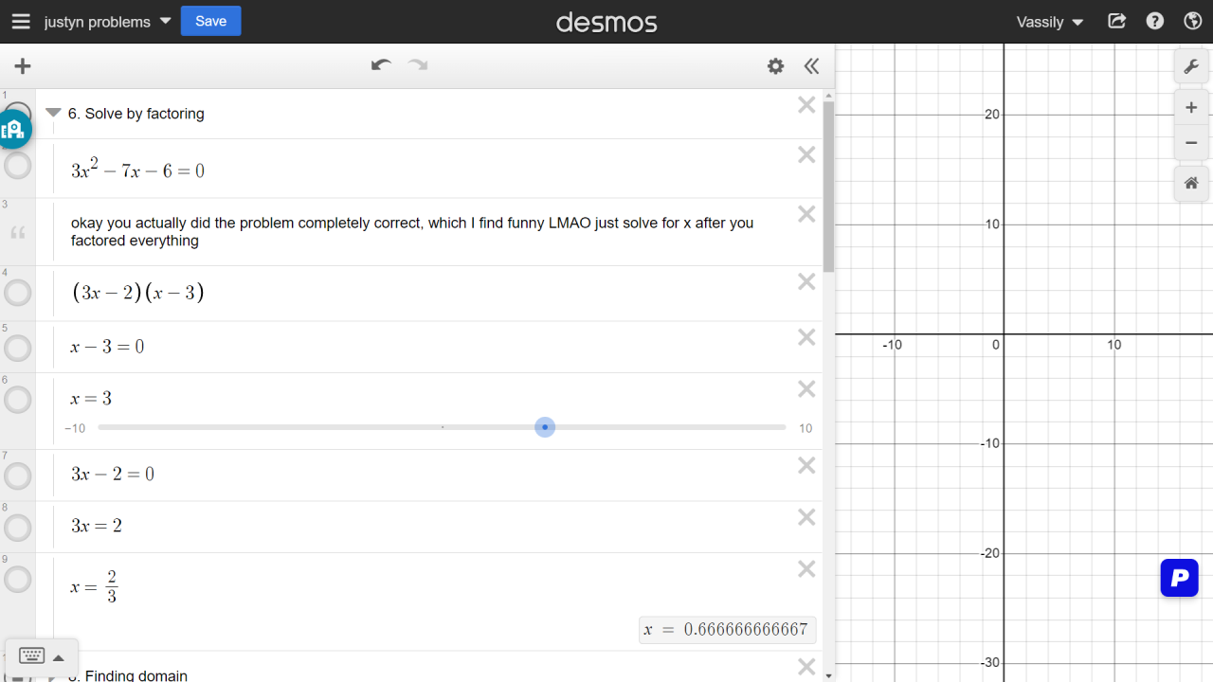Open the Vassily account dropdown
1213x682 pixels.
click(1049, 22)
